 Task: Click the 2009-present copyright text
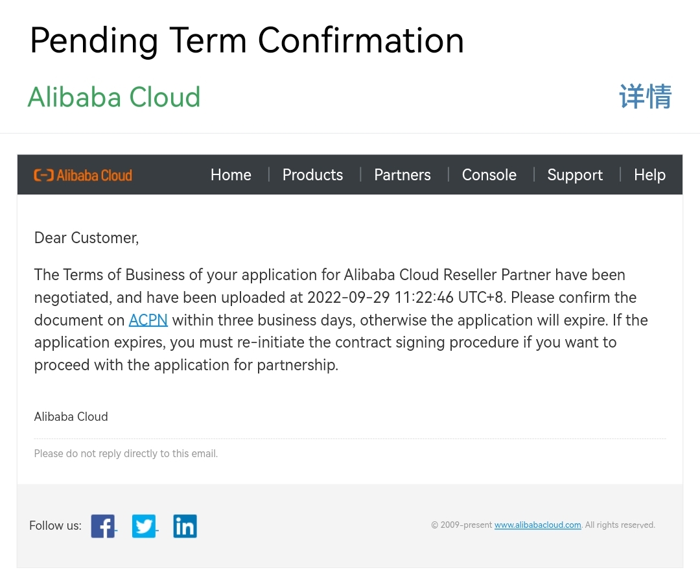coord(461,525)
